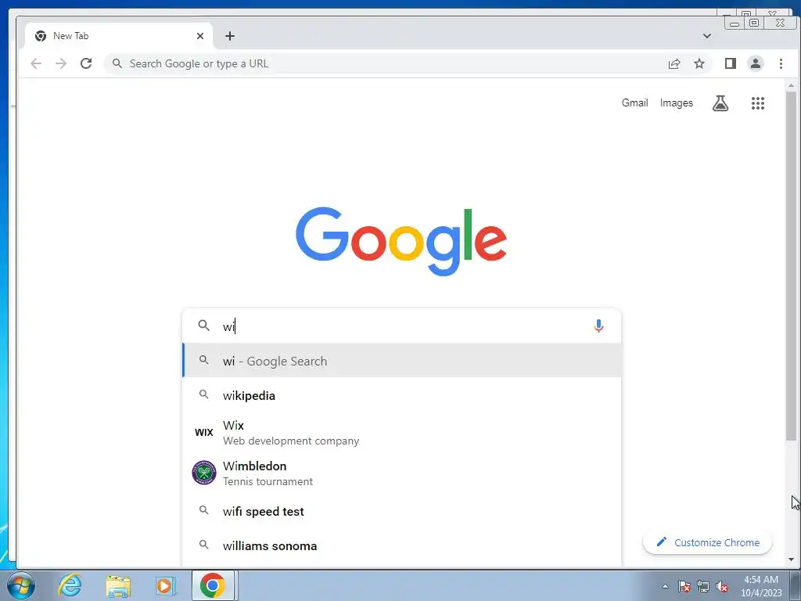Click the muted volume tray icon
This screenshot has height=601, width=801.
[722, 586]
